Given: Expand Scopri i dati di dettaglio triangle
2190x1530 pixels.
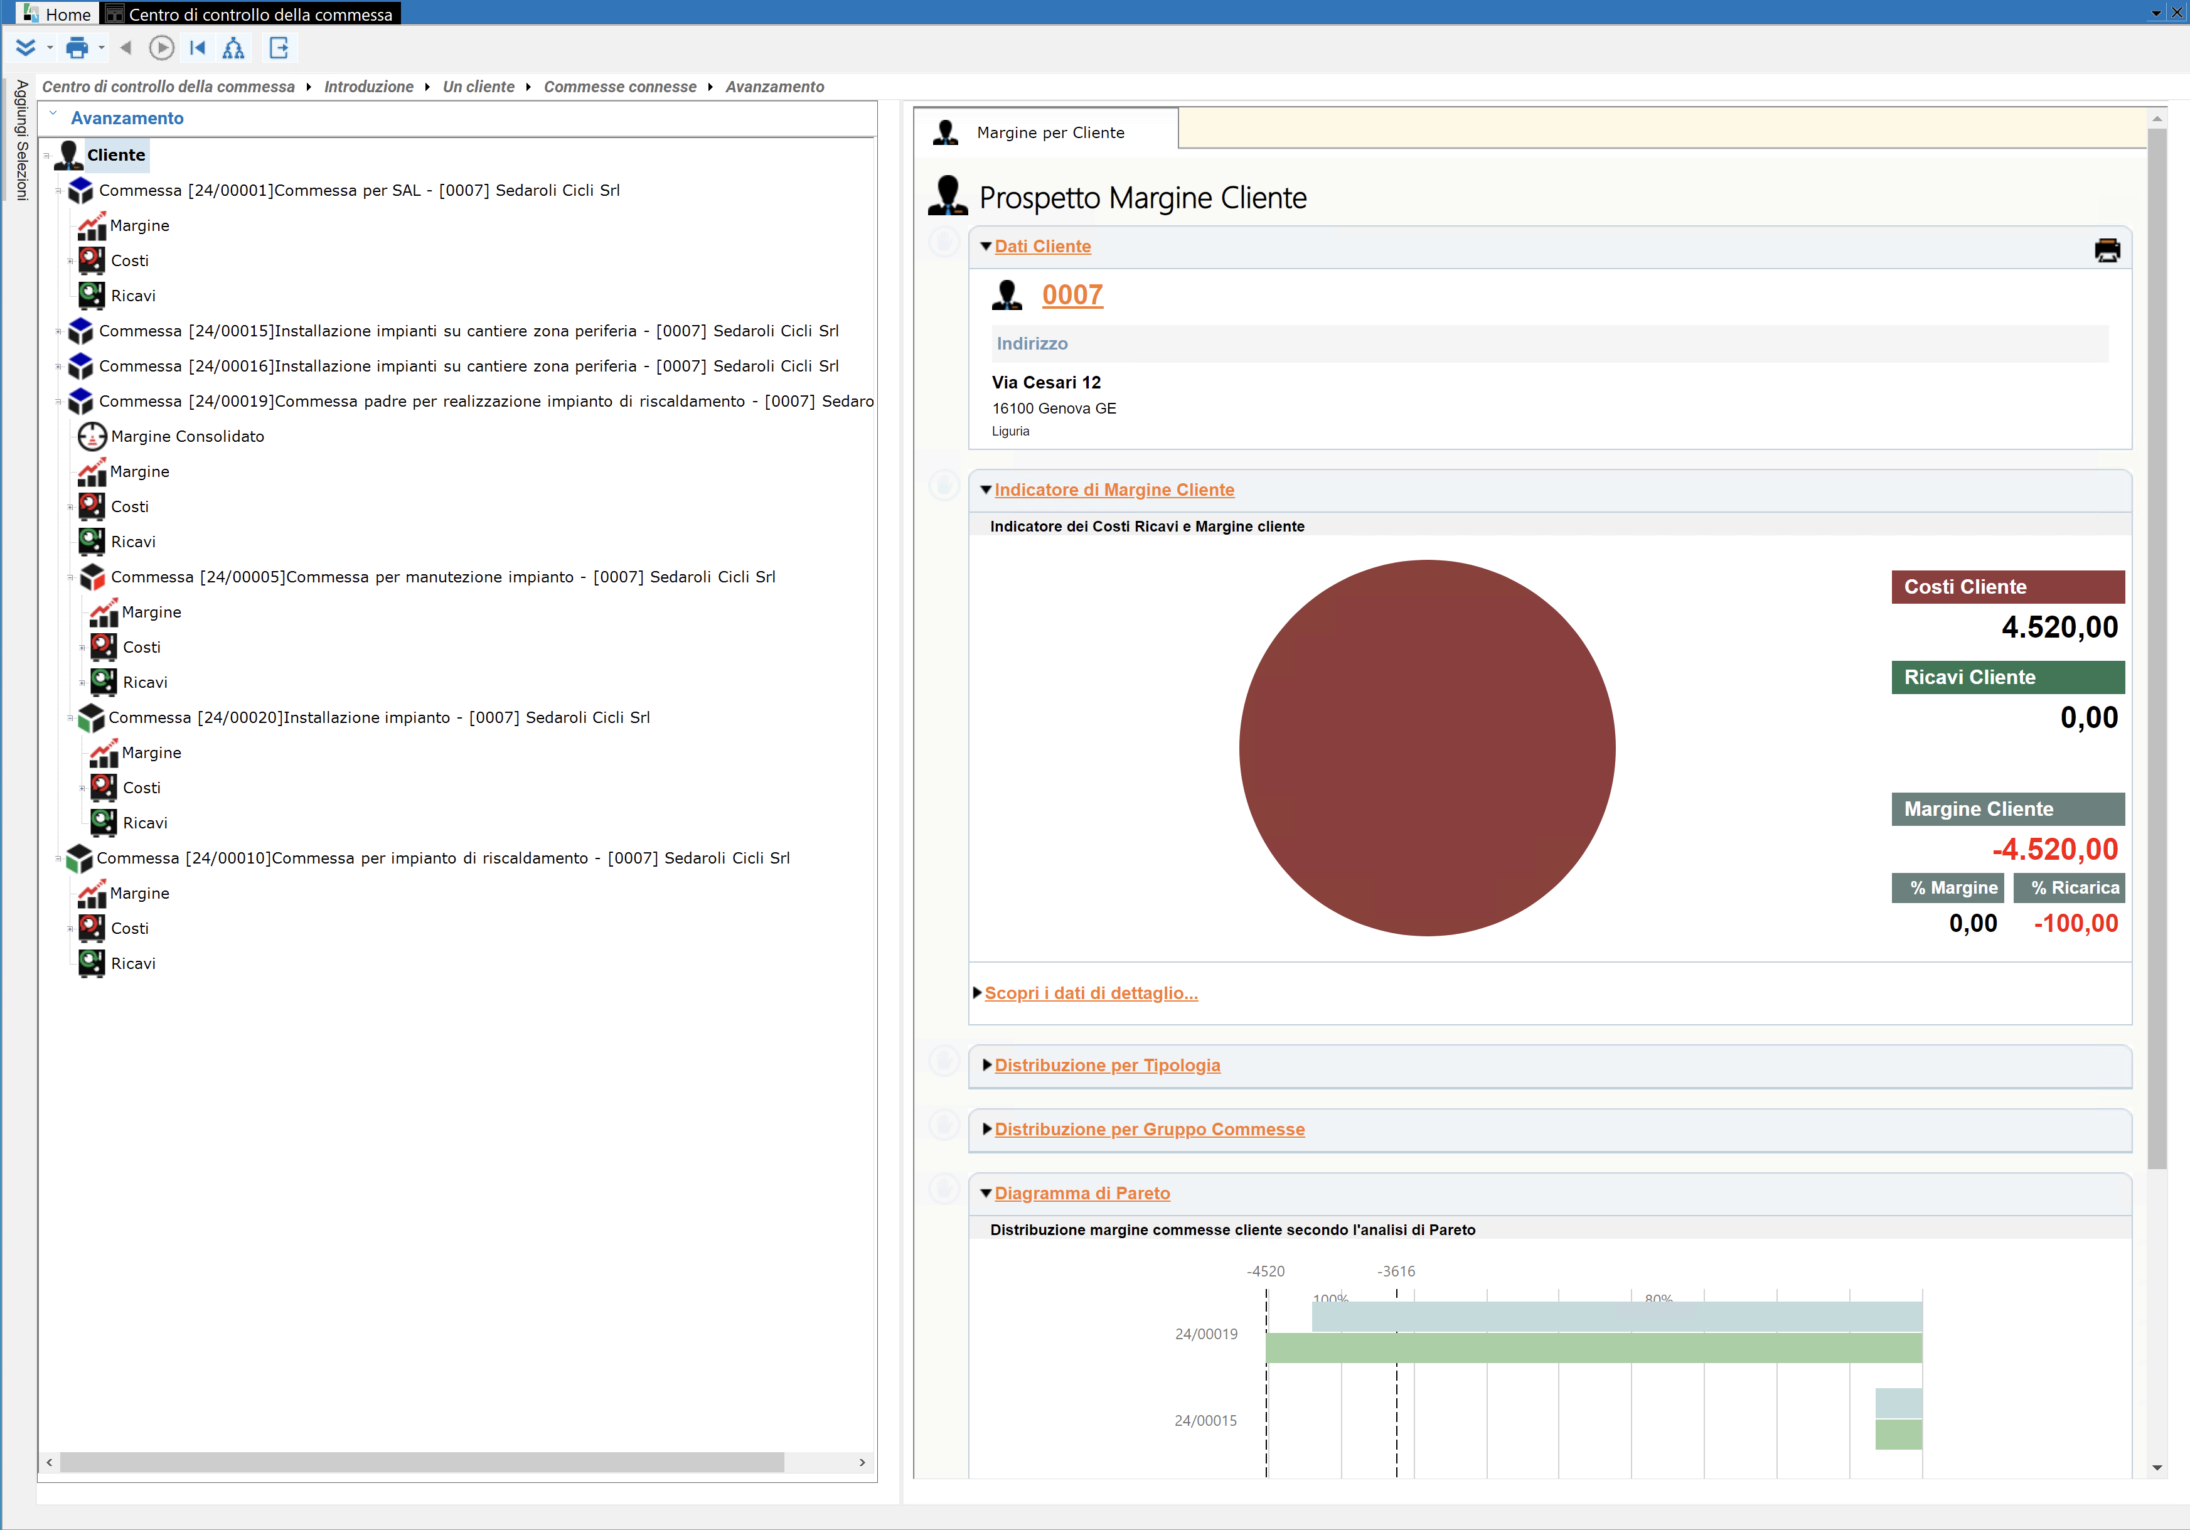Looking at the screenshot, I should [x=977, y=992].
